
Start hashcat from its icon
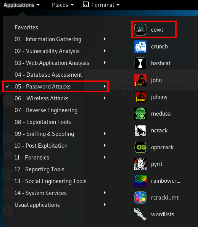click(x=140, y=63)
